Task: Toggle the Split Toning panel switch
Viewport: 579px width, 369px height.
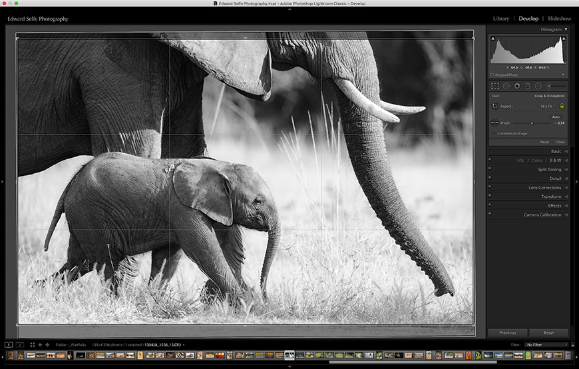Action: click(490, 169)
